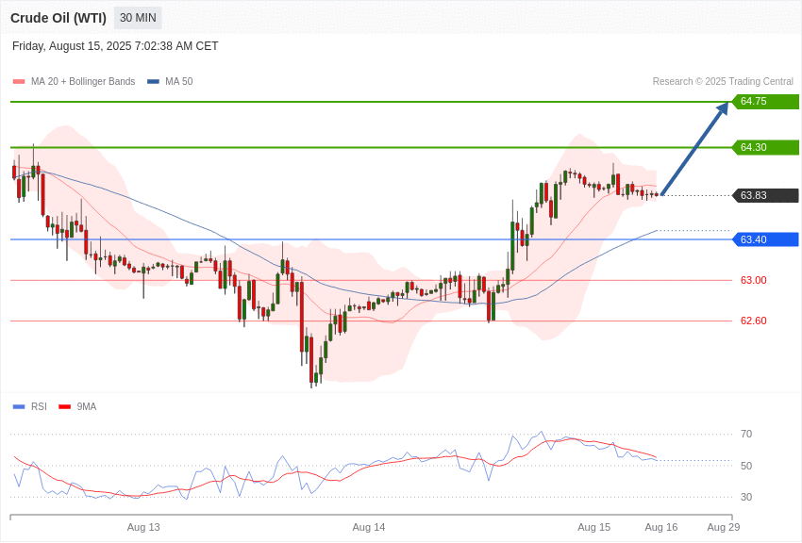802x543 pixels.
Task: Click the Aug 16 date axis label
Action: (661, 527)
